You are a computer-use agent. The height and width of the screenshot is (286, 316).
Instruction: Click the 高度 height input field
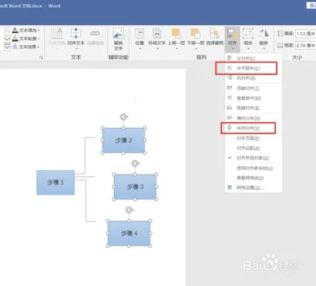[x=305, y=34]
